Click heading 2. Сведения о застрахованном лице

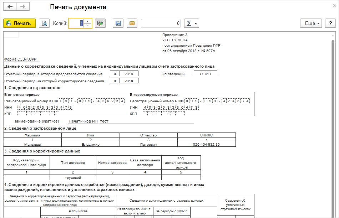click(x=40, y=128)
